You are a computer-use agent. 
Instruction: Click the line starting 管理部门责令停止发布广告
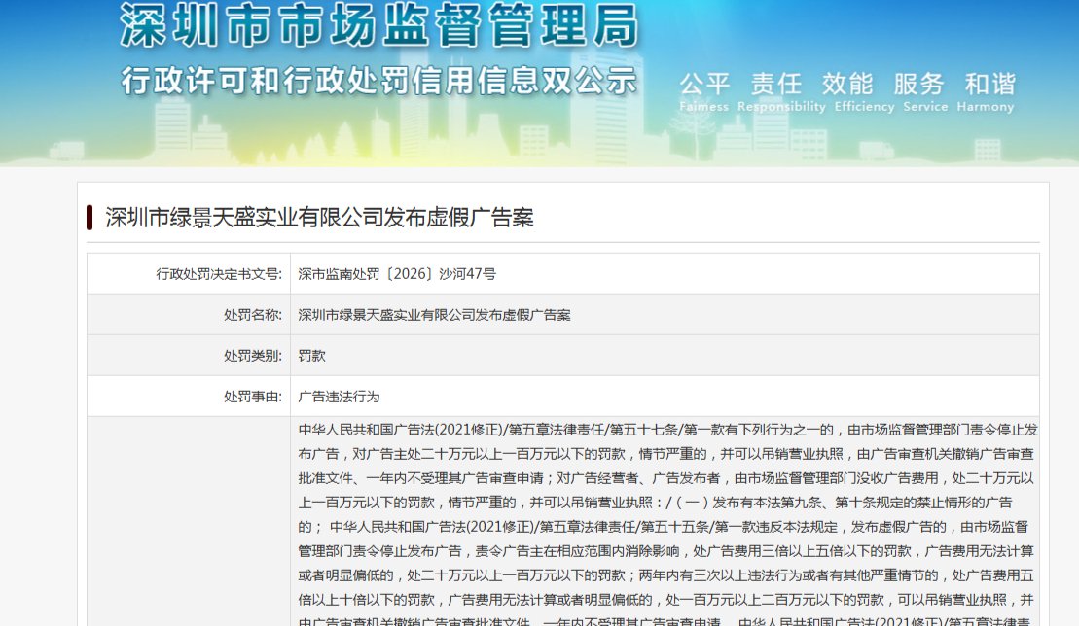[665, 551]
